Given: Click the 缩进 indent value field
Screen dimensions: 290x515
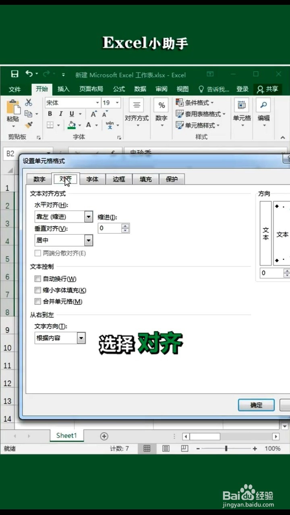Looking at the screenshot, I should pyautogui.click(x=110, y=228).
